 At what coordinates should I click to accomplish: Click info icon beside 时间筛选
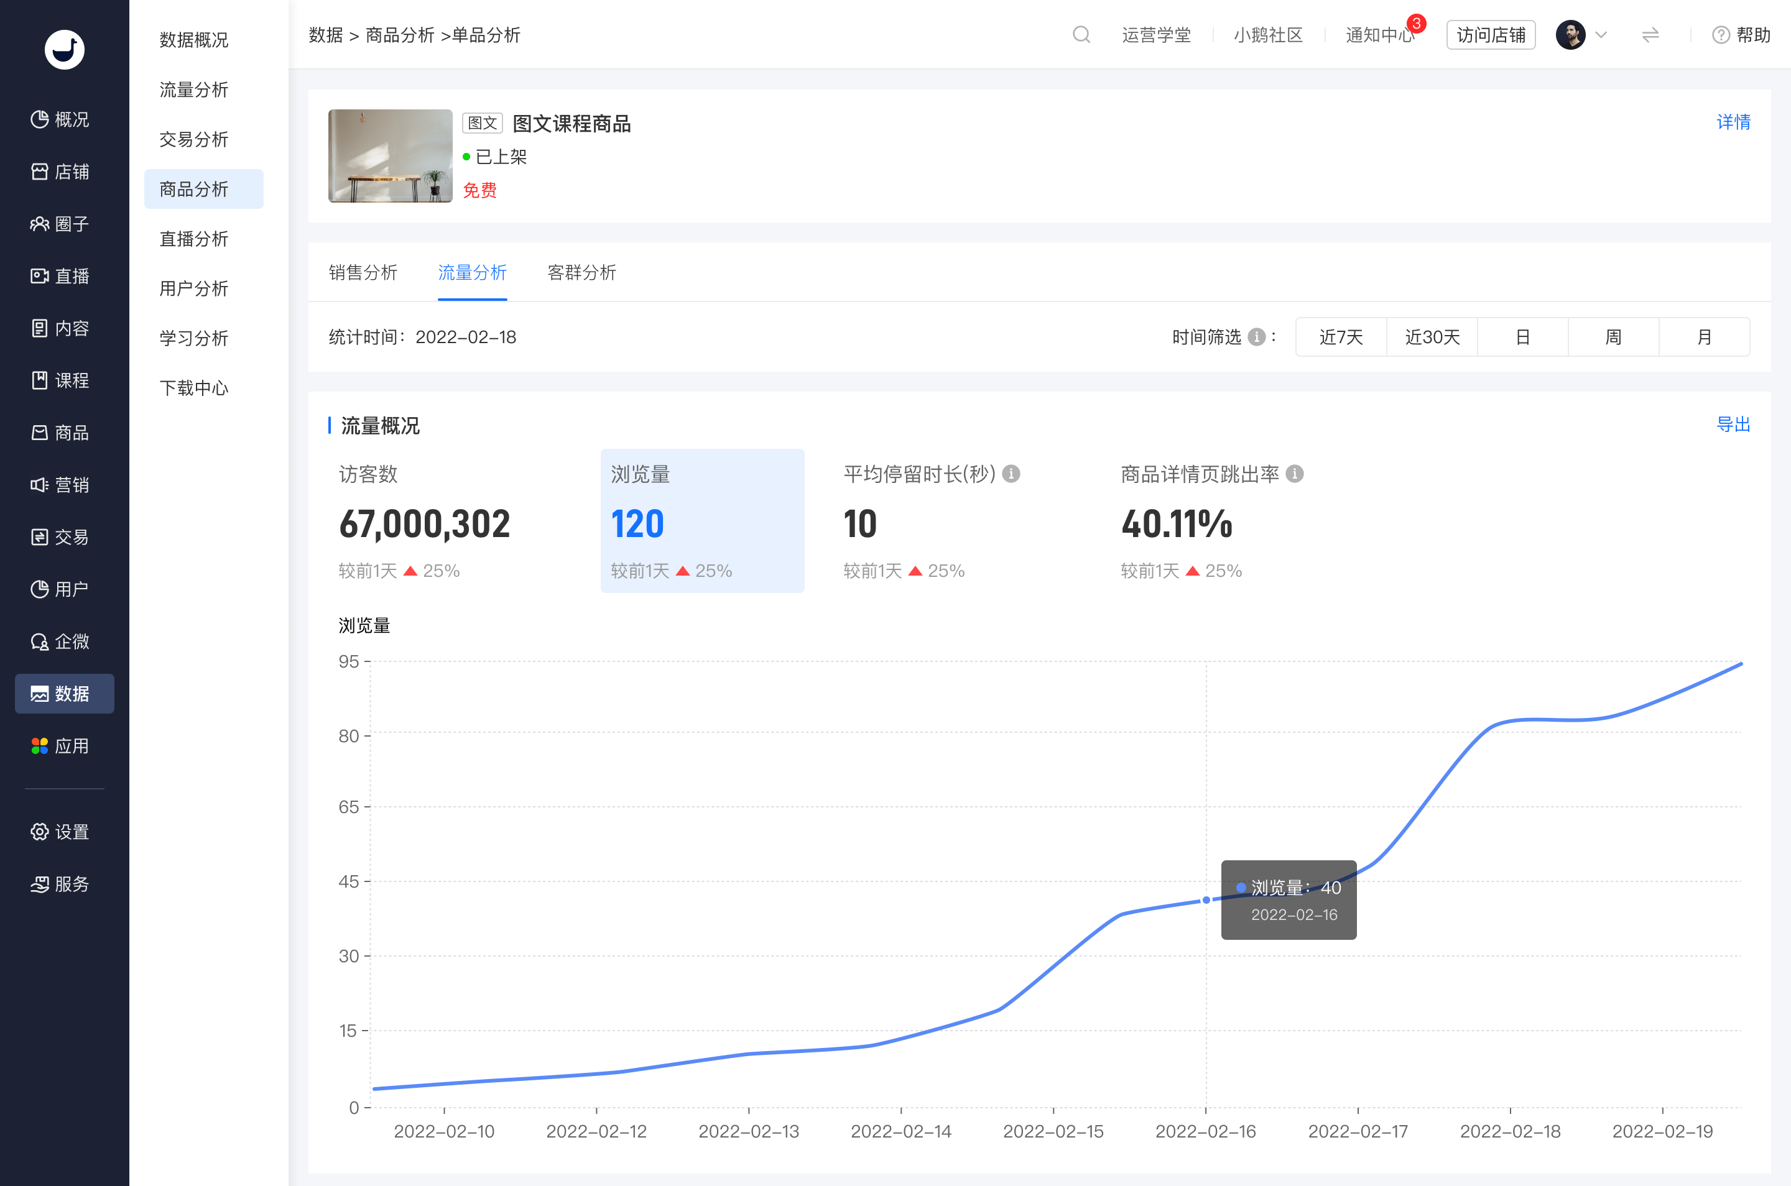point(1256,336)
